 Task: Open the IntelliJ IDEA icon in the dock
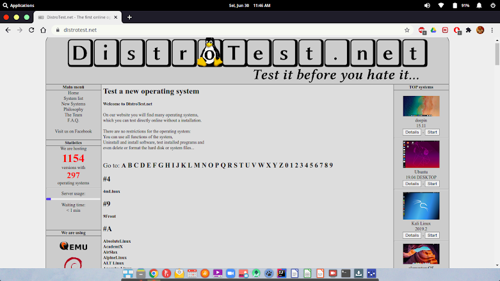coord(282,273)
